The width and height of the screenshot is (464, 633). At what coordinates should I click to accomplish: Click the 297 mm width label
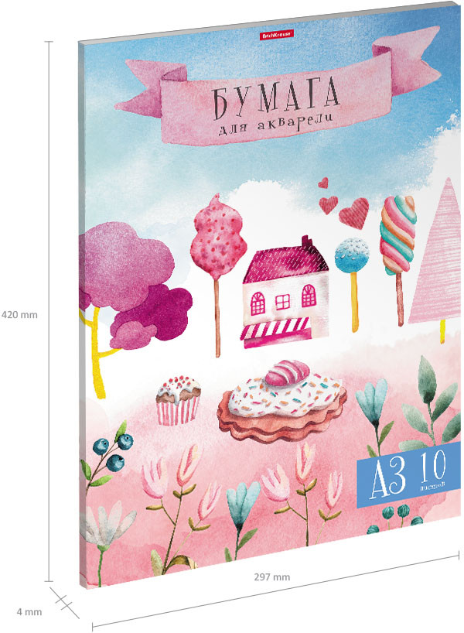click(272, 577)
